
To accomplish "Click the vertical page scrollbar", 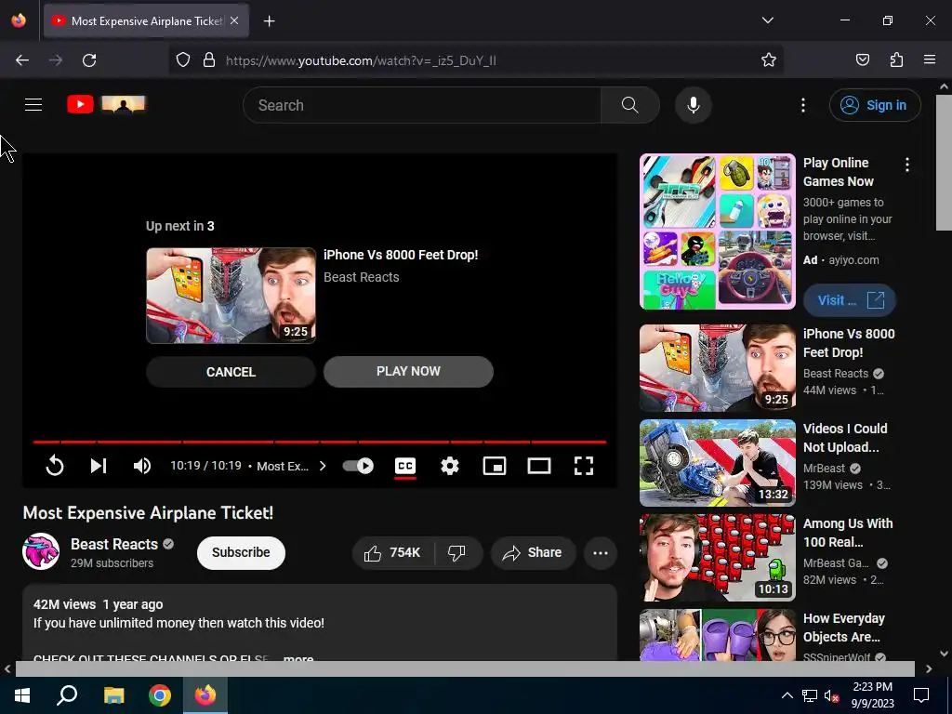I will (x=945, y=163).
